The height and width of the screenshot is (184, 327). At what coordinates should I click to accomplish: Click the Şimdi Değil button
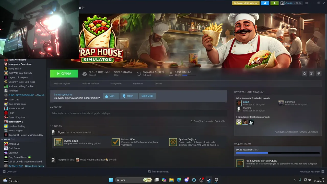[147, 96]
